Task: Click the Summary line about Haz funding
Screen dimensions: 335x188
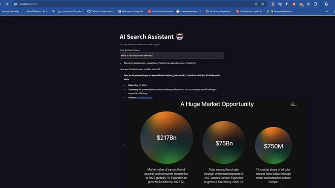Action: pos(172,91)
